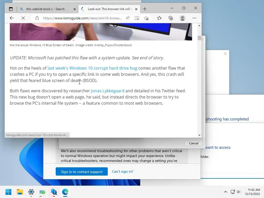Screen dimensions: 264x198
Task: Add this page to favorites
Action: [x=146, y=18]
